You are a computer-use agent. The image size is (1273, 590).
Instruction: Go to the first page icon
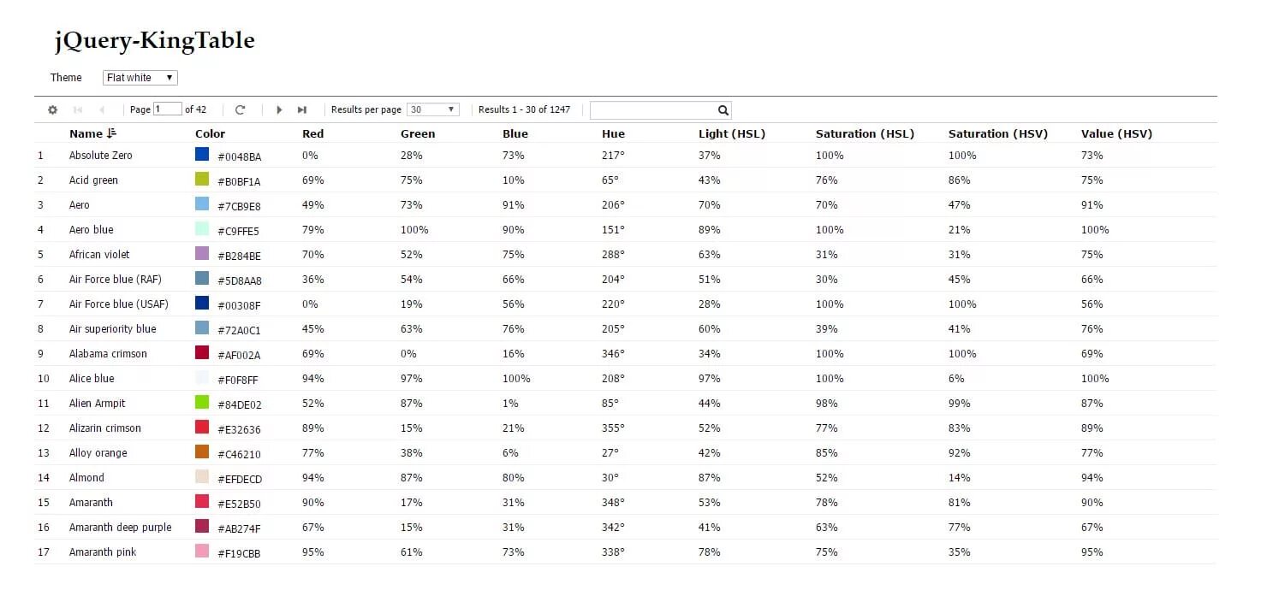point(78,110)
